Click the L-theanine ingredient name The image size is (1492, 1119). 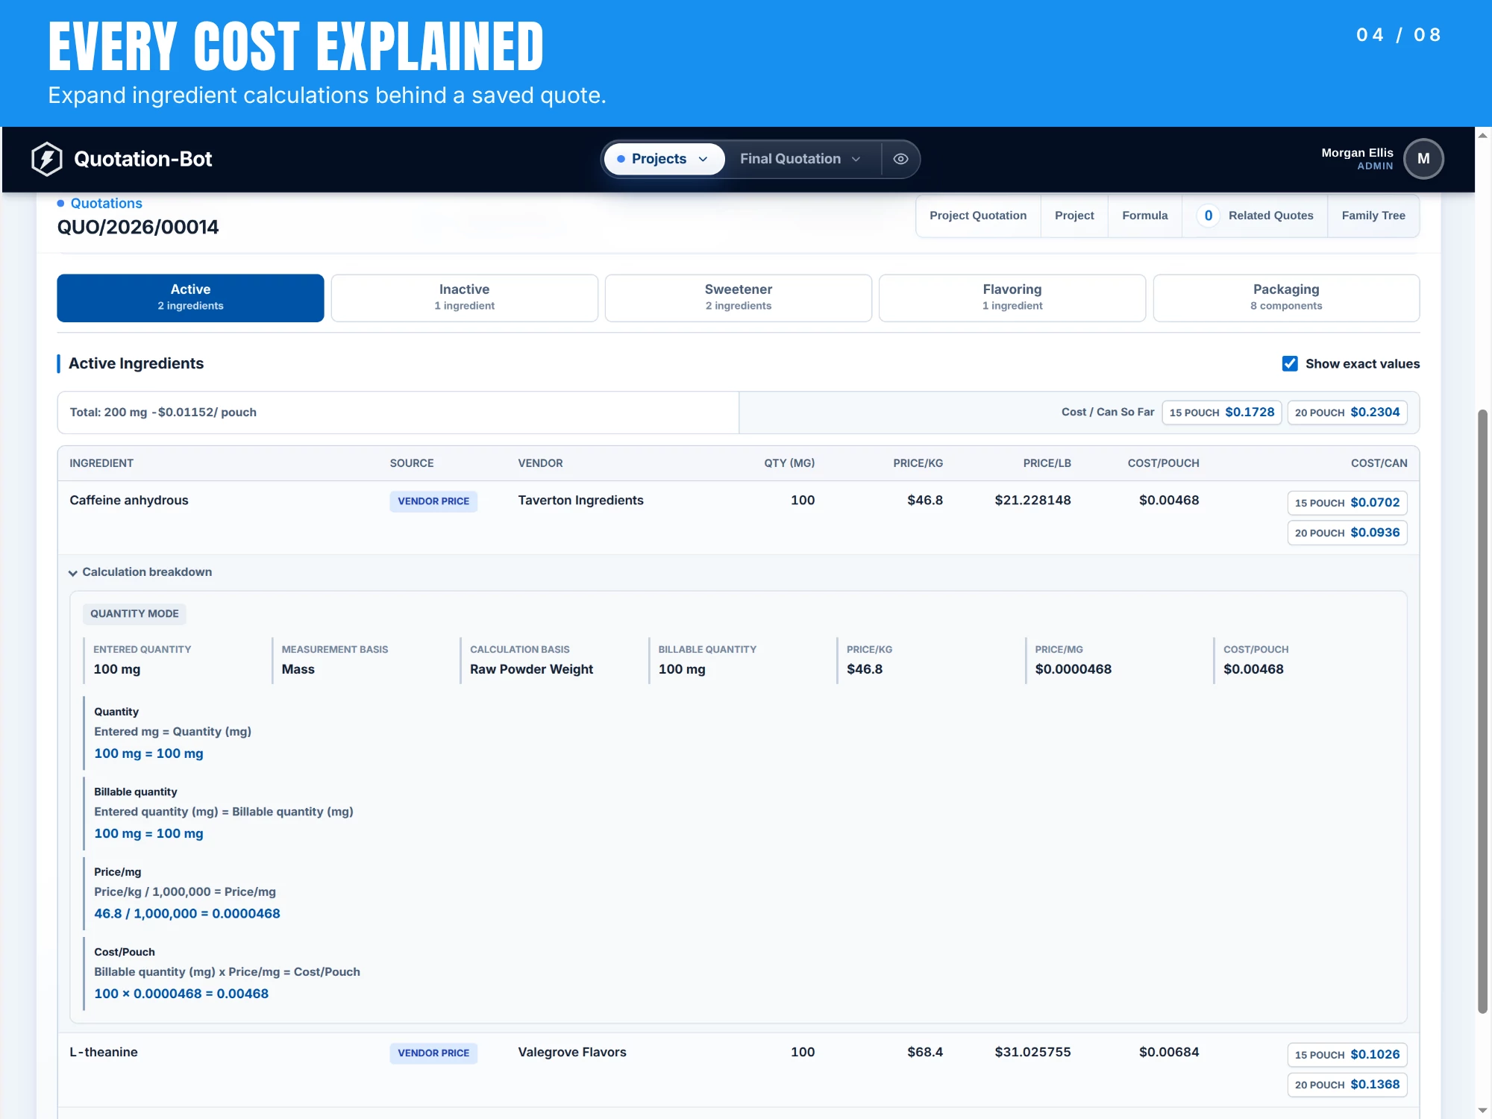(x=104, y=1053)
